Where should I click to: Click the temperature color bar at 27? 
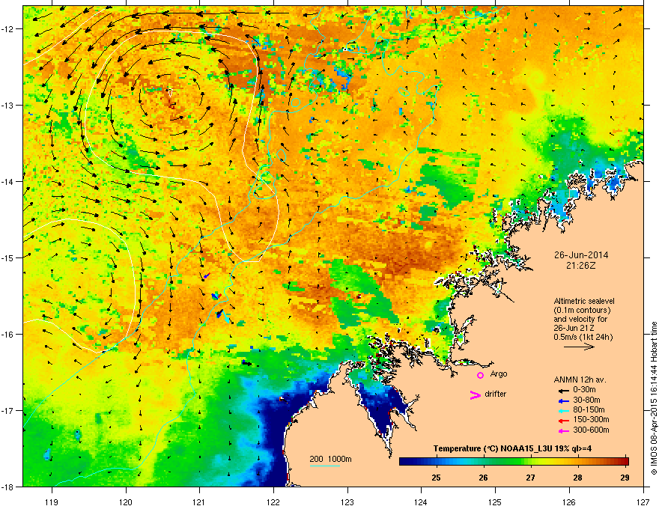531,462
